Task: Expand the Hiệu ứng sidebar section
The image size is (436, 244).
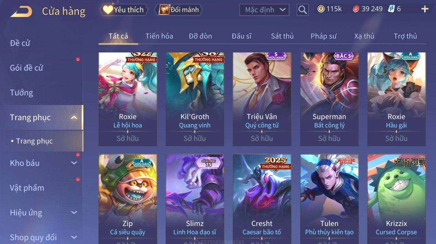Action: (74, 212)
